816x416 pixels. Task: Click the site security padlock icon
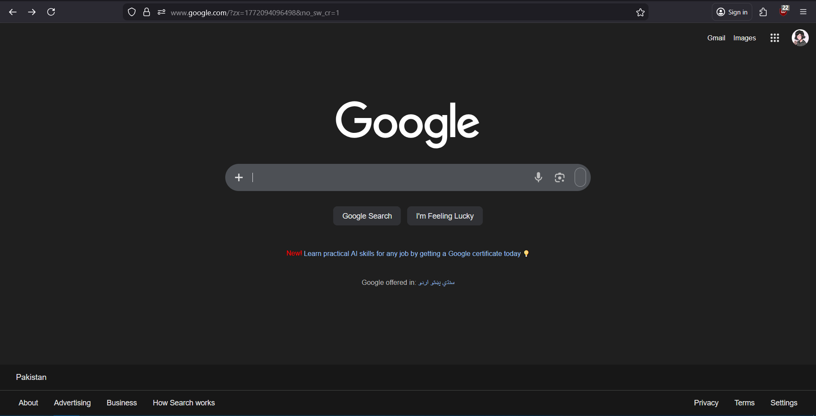147,12
